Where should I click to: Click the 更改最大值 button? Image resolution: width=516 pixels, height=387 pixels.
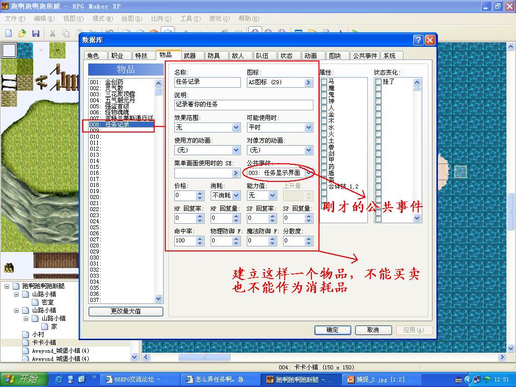coord(125,311)
